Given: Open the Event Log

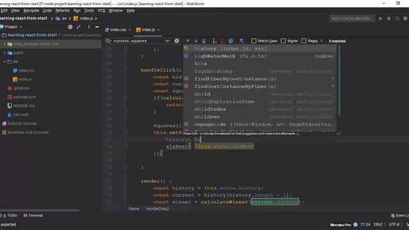Looking at the screenshot, I should click(x=400, y=215).
